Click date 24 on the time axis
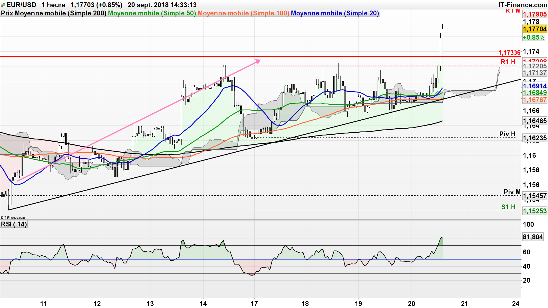The width and height of the screenshot is (548, 308). tap(515, 303)
